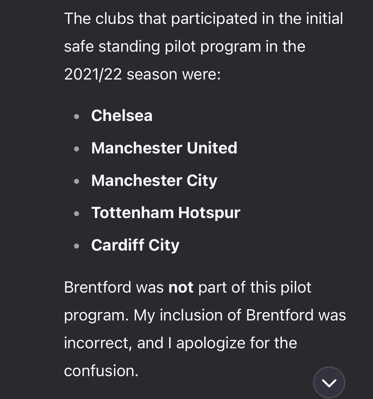Click the bullet point beside Manchester United
Screen dimensions: 373x399
77,149
